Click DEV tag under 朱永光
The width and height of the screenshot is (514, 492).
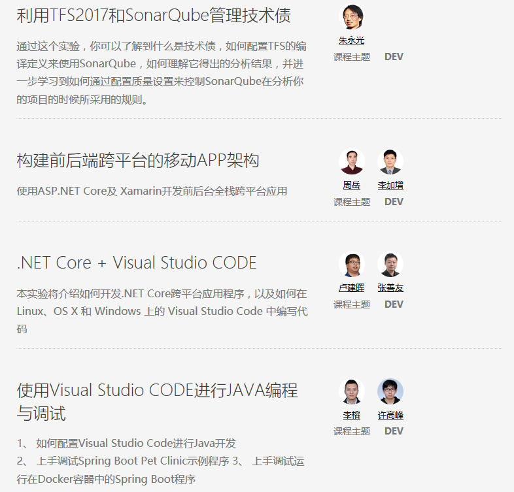[x=394, y=57]
